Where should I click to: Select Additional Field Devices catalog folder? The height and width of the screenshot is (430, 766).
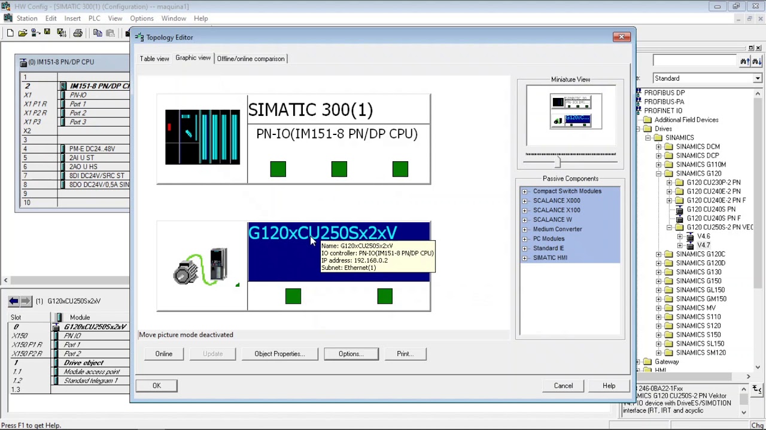(x=686, y=120)
